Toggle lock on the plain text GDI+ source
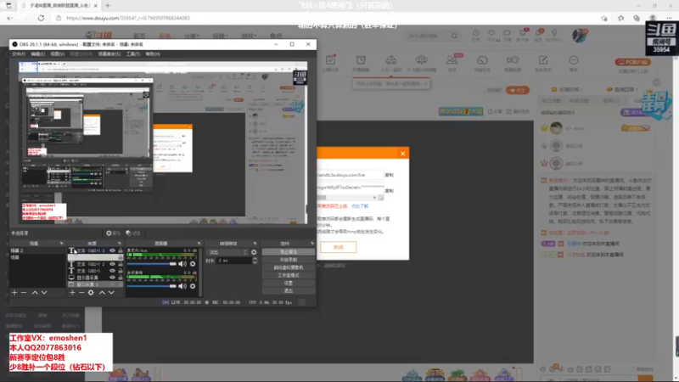The image size is (679, 382). click(x=121, y=271)
